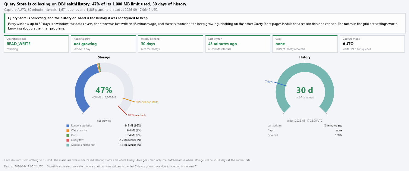Click the 90% cleanup starts marker label
The image size is (409, 171).
click(147, 102)
